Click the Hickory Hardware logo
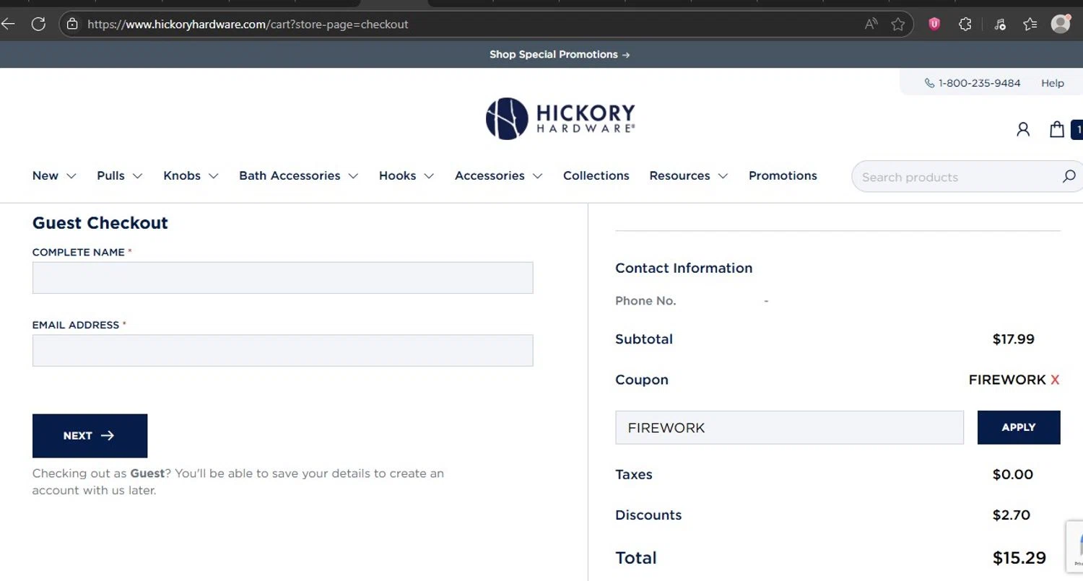This screenshot has width=1083, height=581. pos(560,118)
